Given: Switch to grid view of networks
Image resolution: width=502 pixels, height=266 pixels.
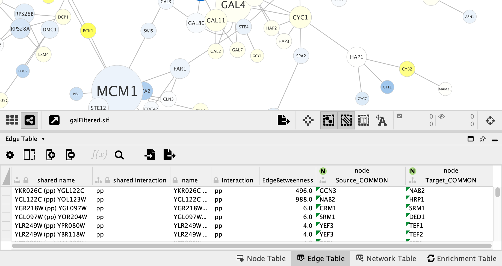Looking at the screenshot, I should pos(12,120).
